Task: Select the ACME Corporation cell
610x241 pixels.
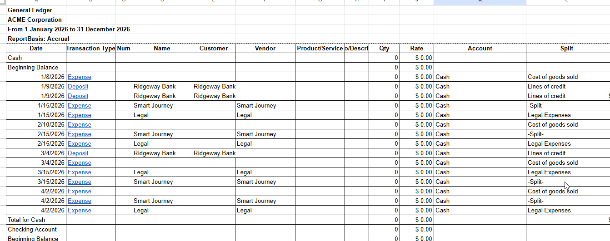Action: [x=35, y=20]
